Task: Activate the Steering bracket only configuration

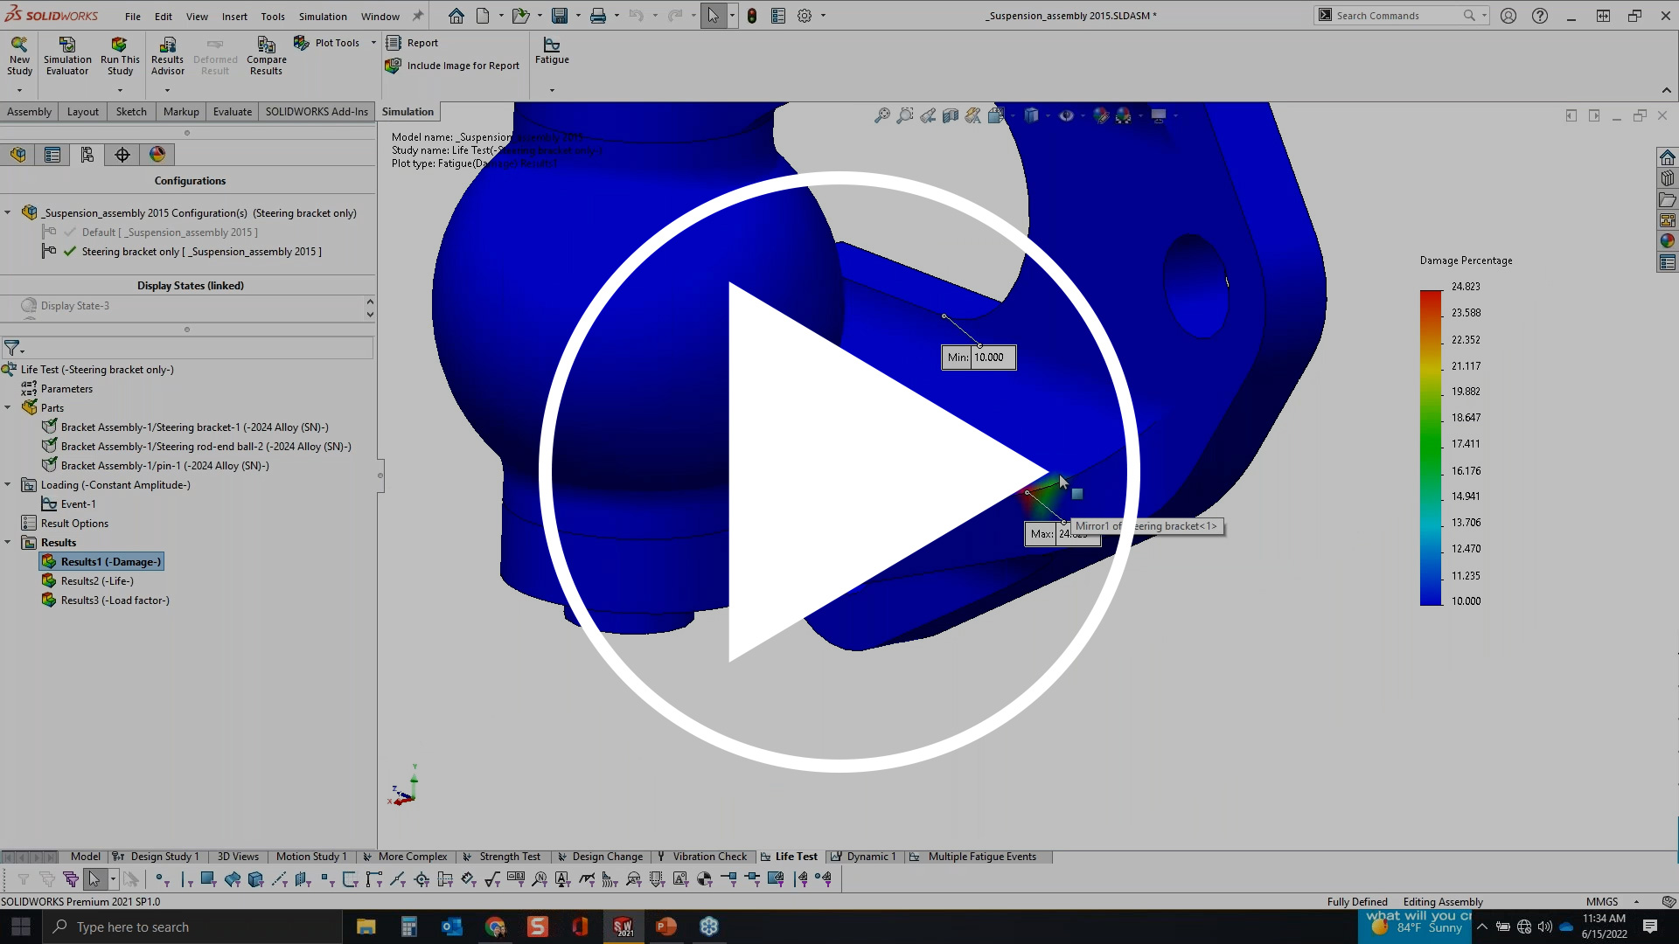Action: click(202, 252)
